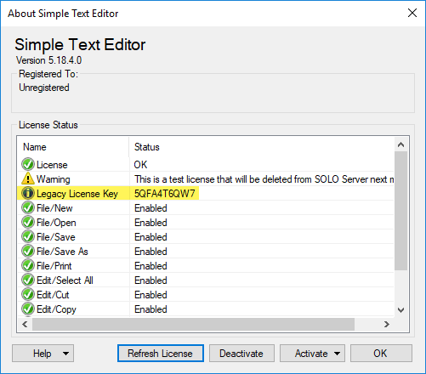Click the Warning row label
The image size is (426, 374).
coord(54,179)
